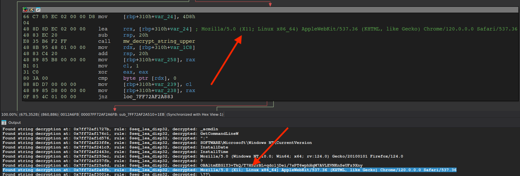Open the node color picker icon
This screenshot has width=520, height=176.
coord(25,10)
